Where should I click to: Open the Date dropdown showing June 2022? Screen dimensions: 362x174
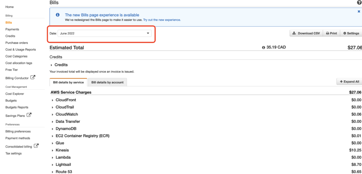105,33
